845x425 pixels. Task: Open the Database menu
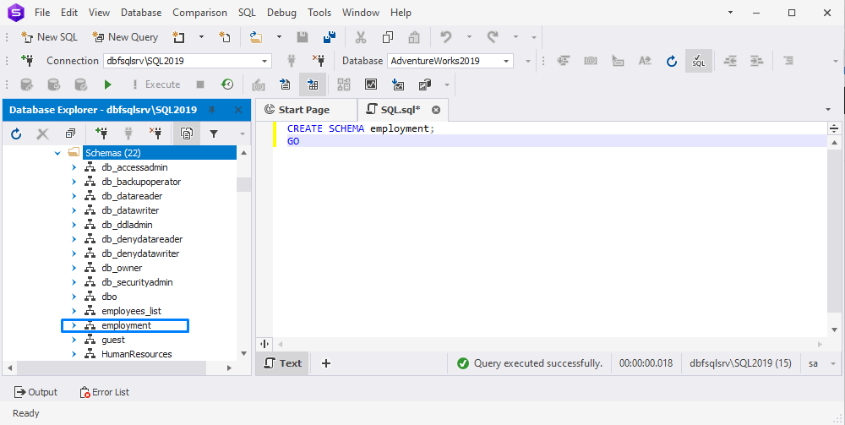click(x=141, y=13)
